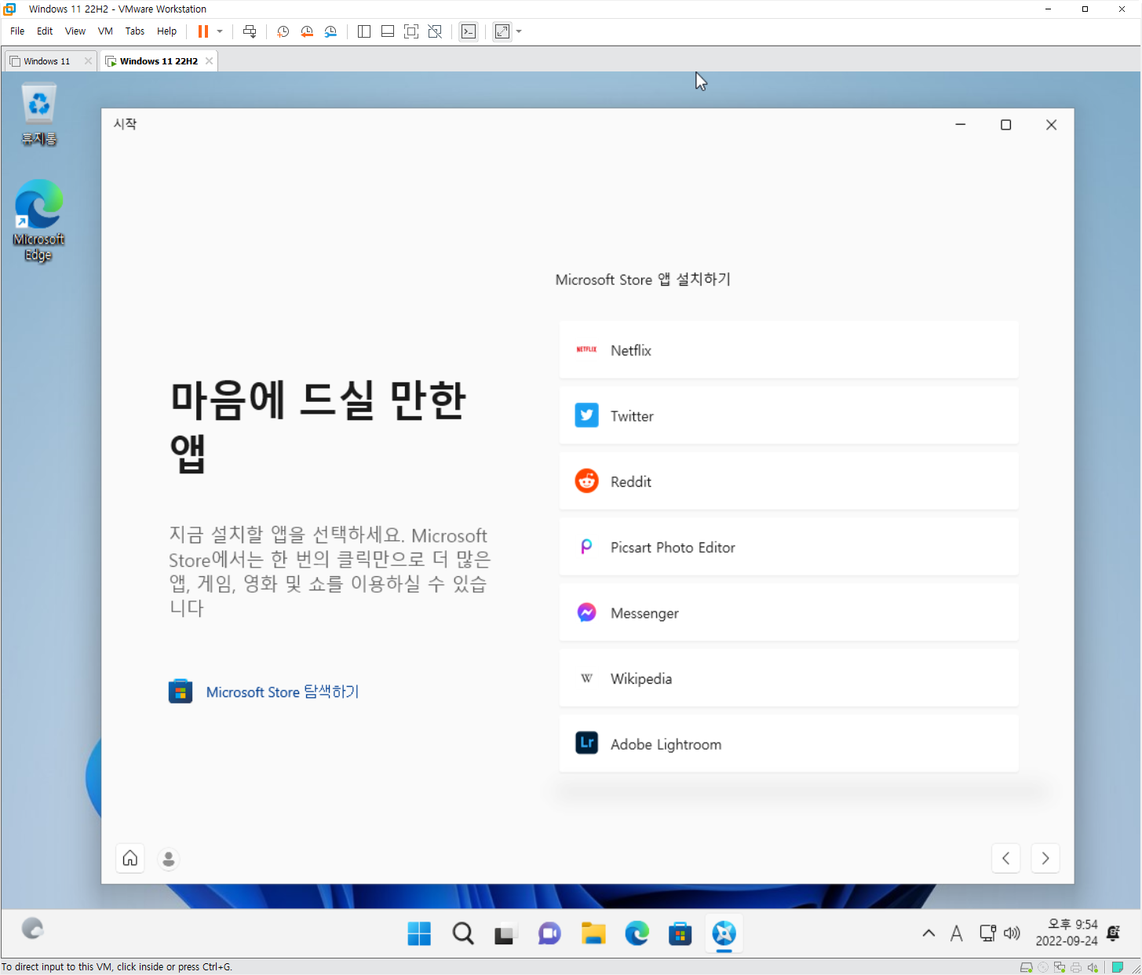
Task: Revert the VM to its snapshot
Action: tap(307, 31)
